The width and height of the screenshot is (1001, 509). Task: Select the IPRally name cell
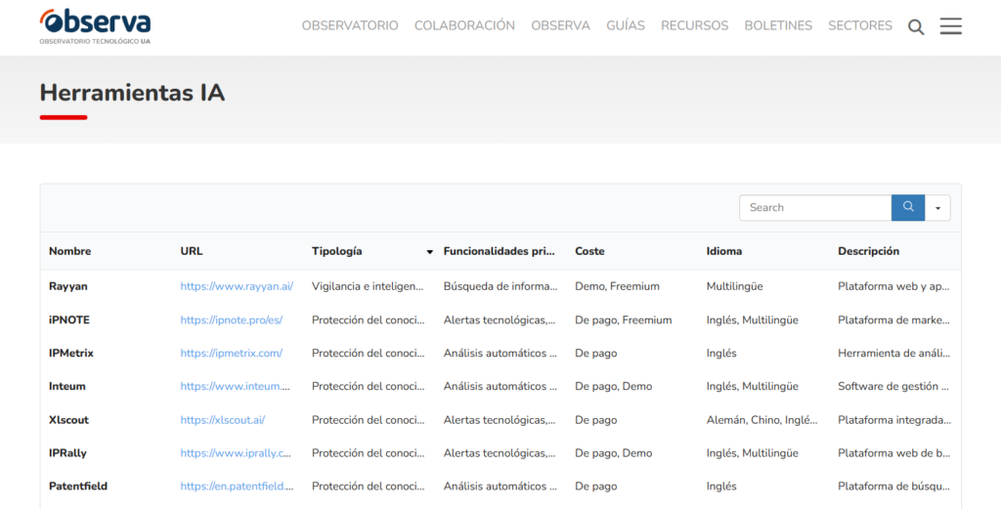point(67,453)
